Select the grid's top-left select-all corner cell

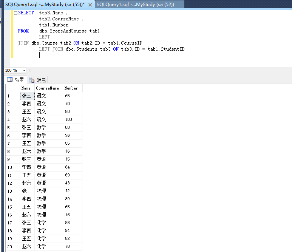(13, 88)
